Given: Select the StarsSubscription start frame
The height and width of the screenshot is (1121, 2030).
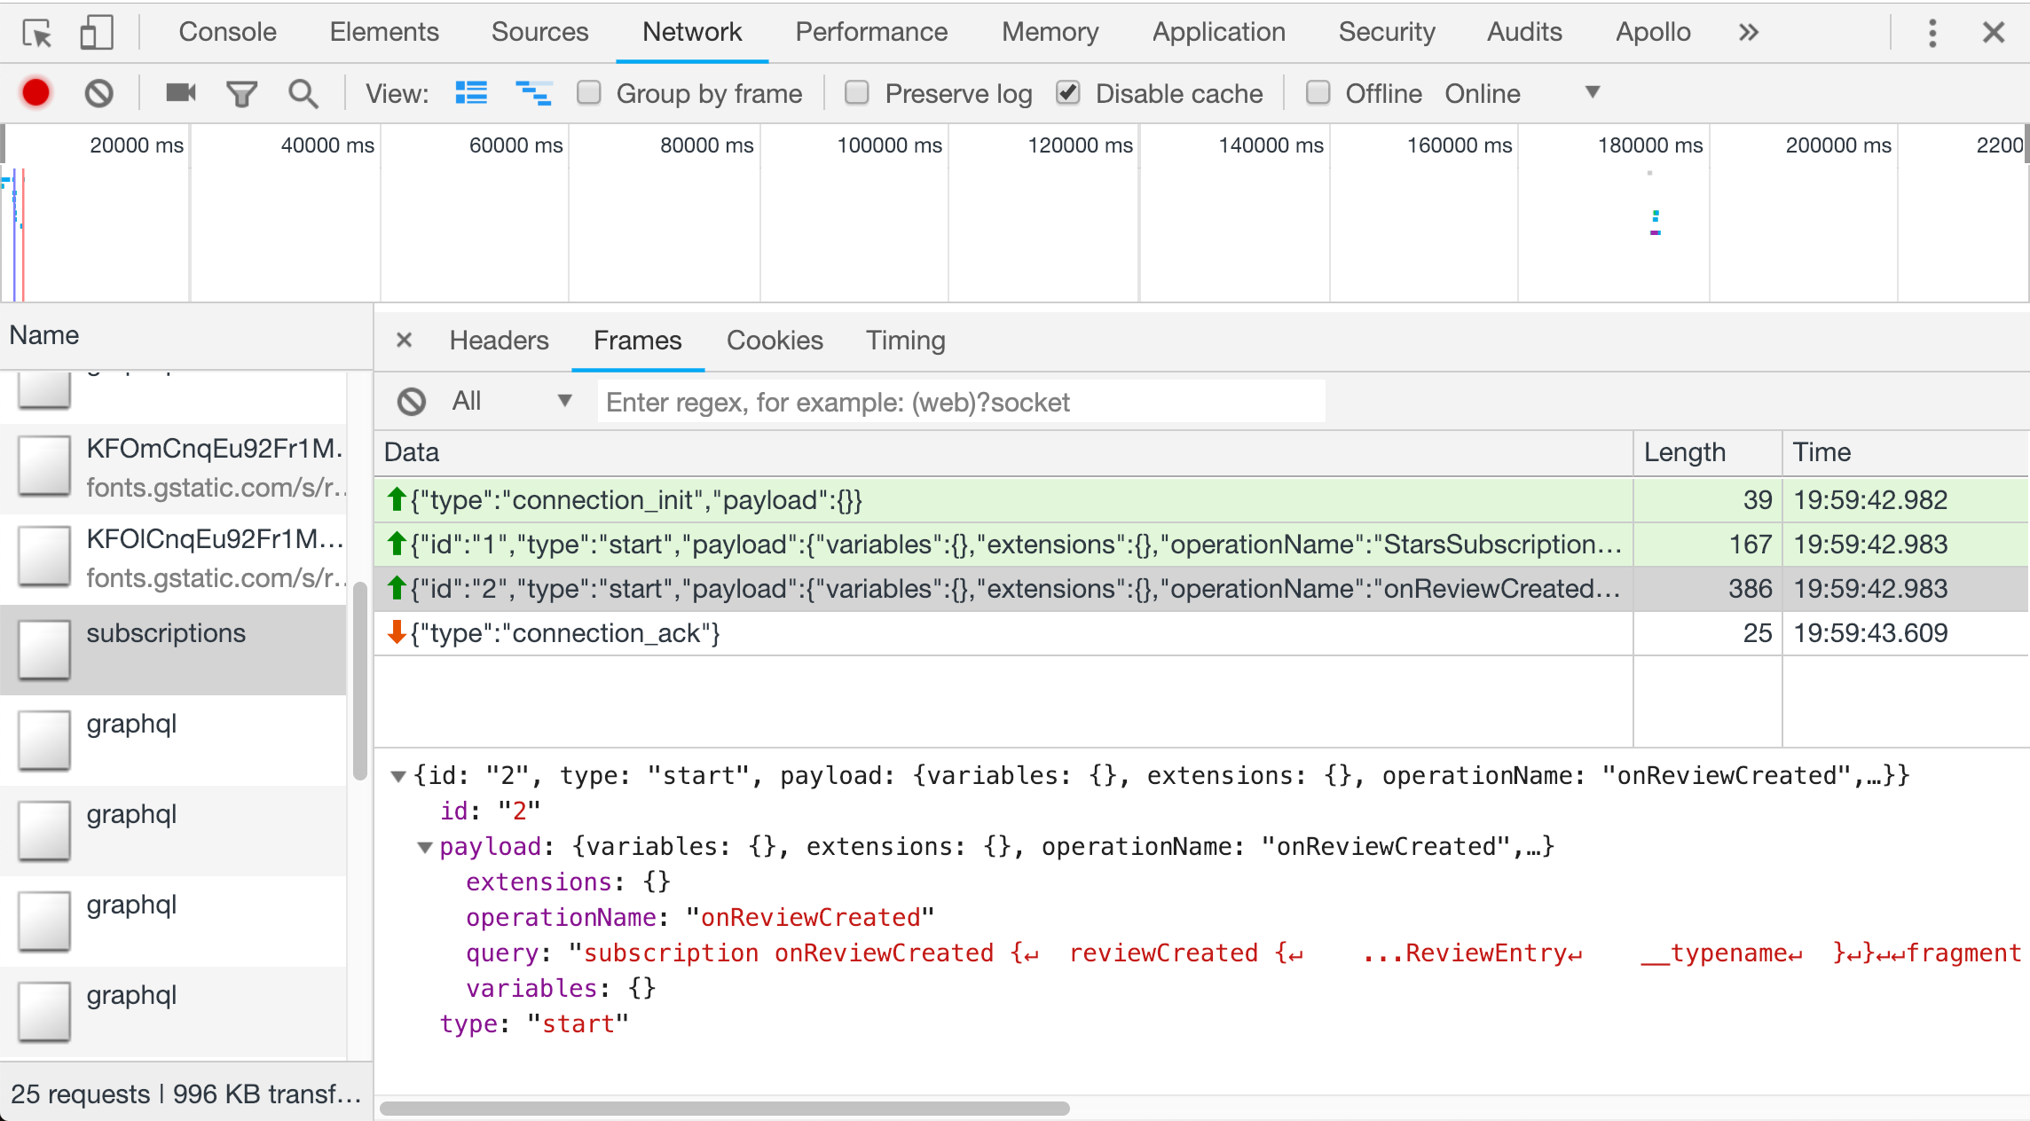Looking at the screenshot, I should pyautogui.click(x=1201, y=545).
